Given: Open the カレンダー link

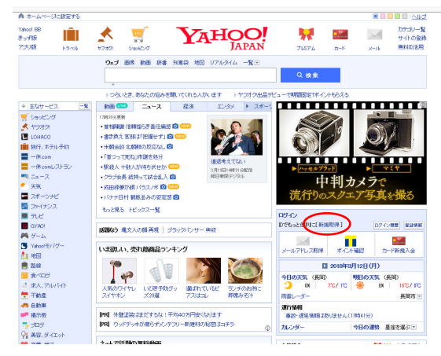Looking at the screenshot, I should tap(292, 327).
